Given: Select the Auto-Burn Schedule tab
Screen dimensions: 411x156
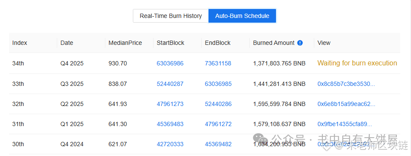Looking at the screenshot, I should point(242,16).
